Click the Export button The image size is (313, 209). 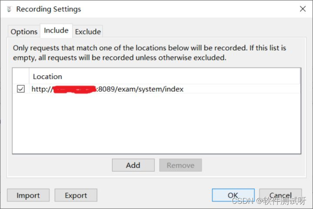coord(76,196)
